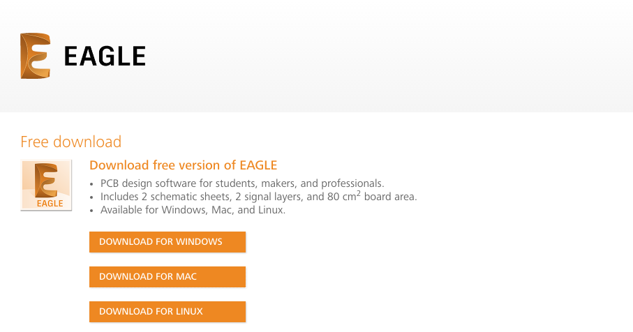This screenshot has height=332, width=633.
Task: Start the Download for Windows
Action: [x=167, y=241]
